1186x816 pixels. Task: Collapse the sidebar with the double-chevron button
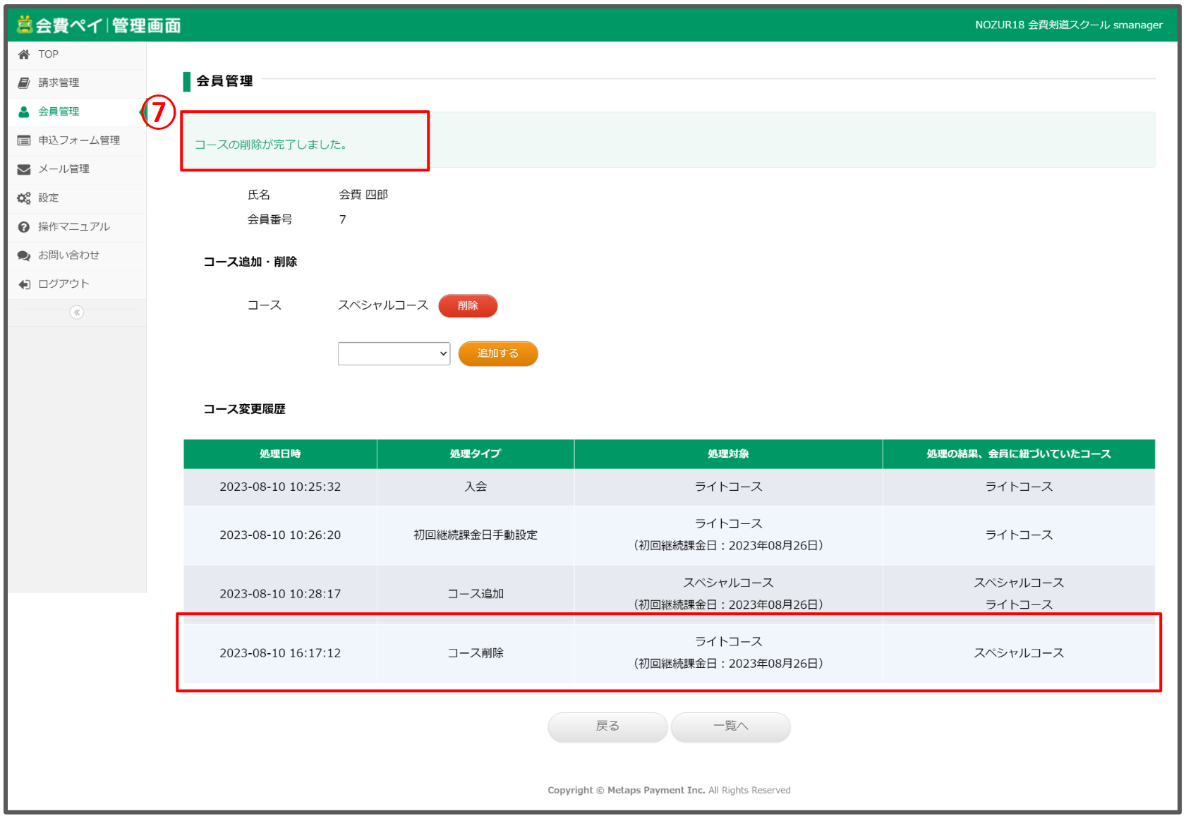77,312
